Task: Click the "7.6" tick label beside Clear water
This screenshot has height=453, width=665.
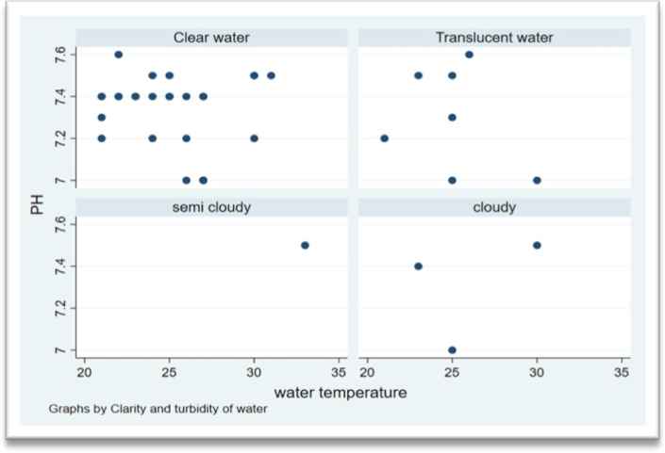Action: (x=58, y=52)
